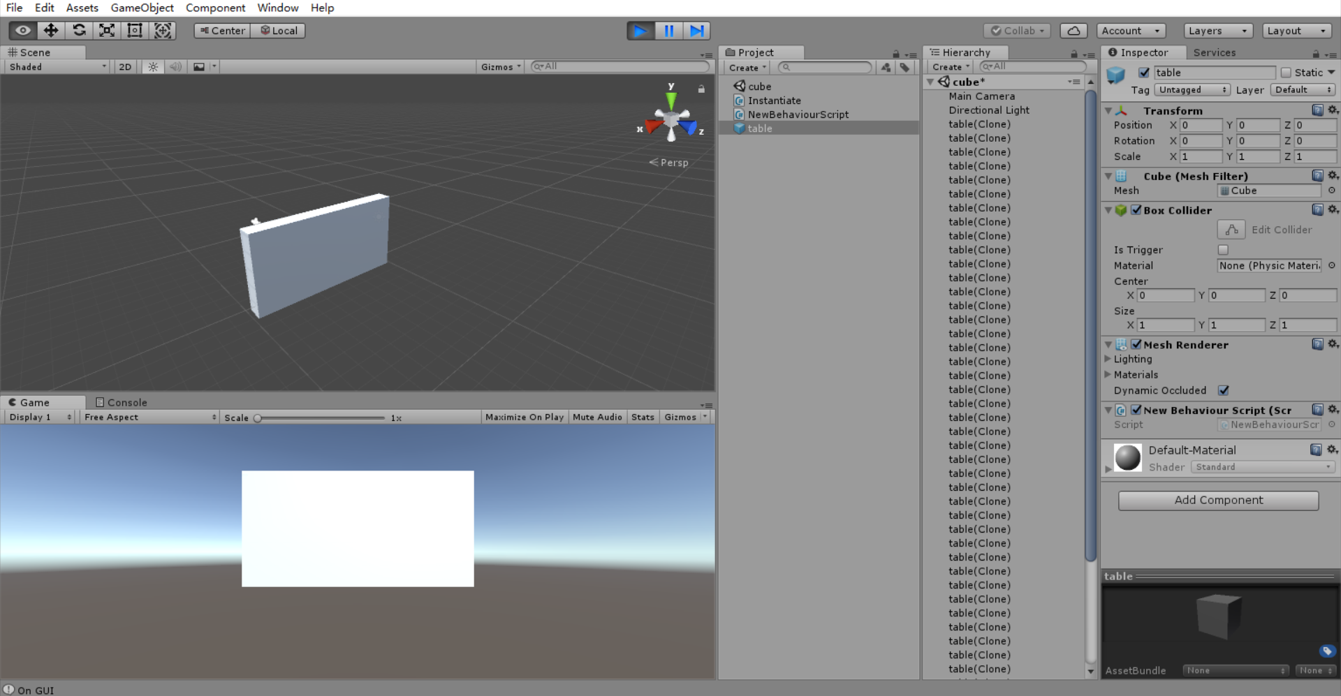This screenshot has width=1341, height=696.
Task: Open the GameObject menu
Action: click(x=142, y=8)
